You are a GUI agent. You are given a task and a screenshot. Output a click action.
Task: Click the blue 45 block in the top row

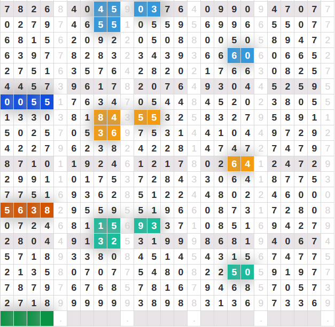point(107,9)
